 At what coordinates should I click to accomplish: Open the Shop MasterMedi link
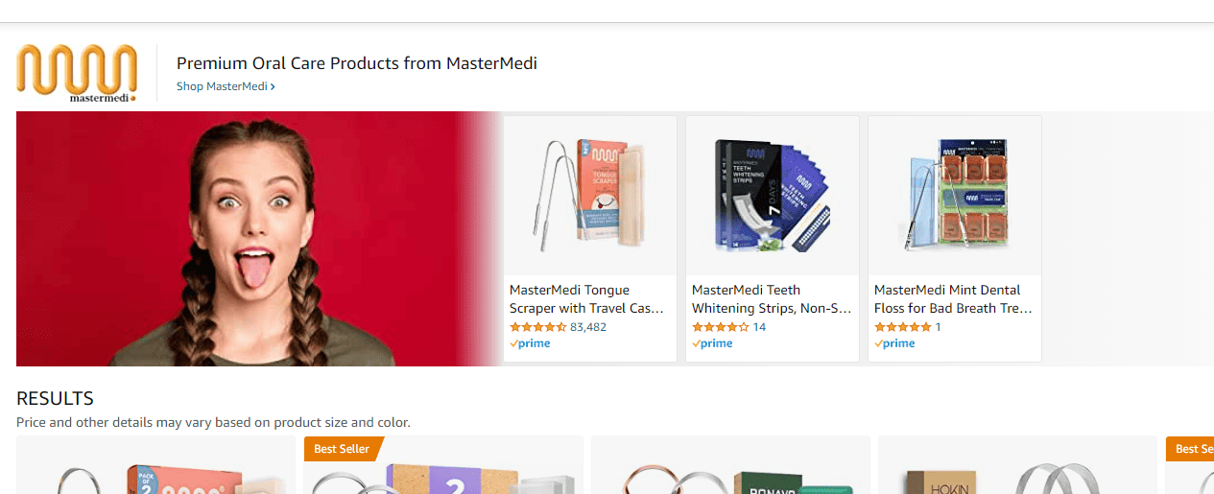(226, 86)
